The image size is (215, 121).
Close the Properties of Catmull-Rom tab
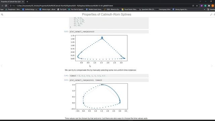click(23, 2)
